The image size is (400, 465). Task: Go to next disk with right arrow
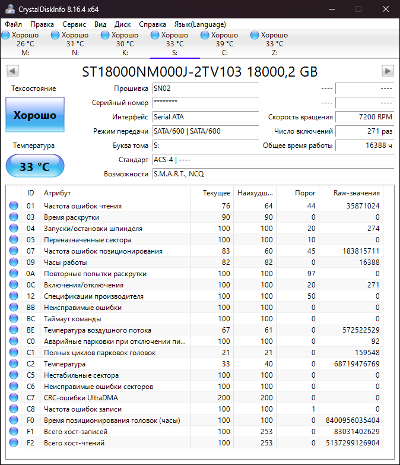tap(388, 71)
